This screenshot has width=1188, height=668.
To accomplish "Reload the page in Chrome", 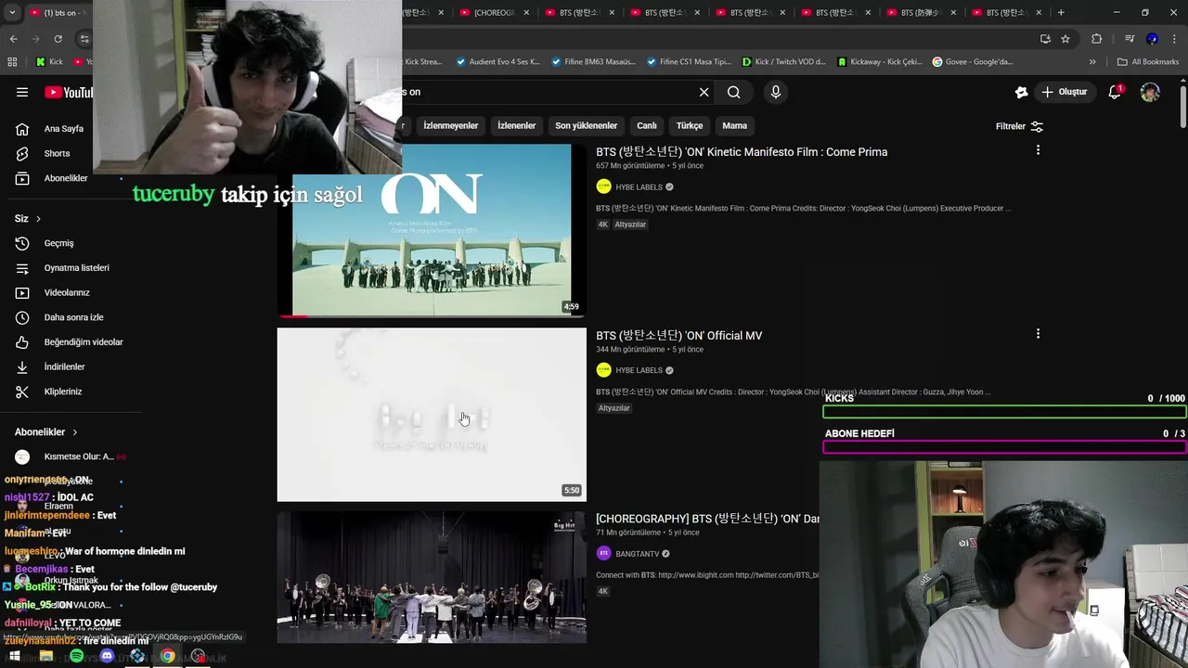I will click(x=58, y=39).
